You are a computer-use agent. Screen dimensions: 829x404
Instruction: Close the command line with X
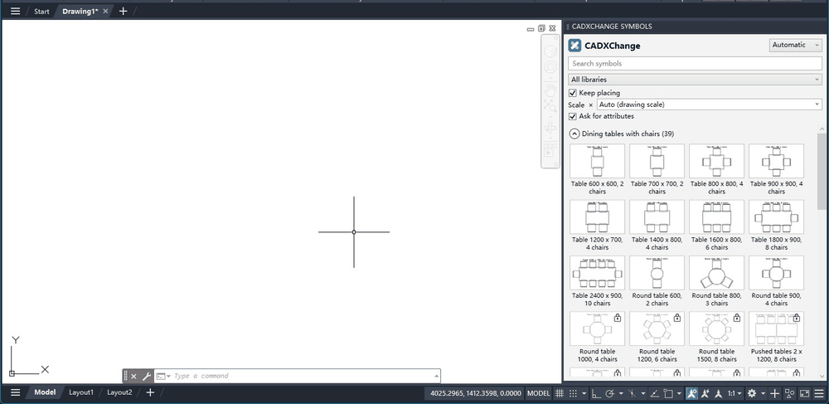click(133, 376)
